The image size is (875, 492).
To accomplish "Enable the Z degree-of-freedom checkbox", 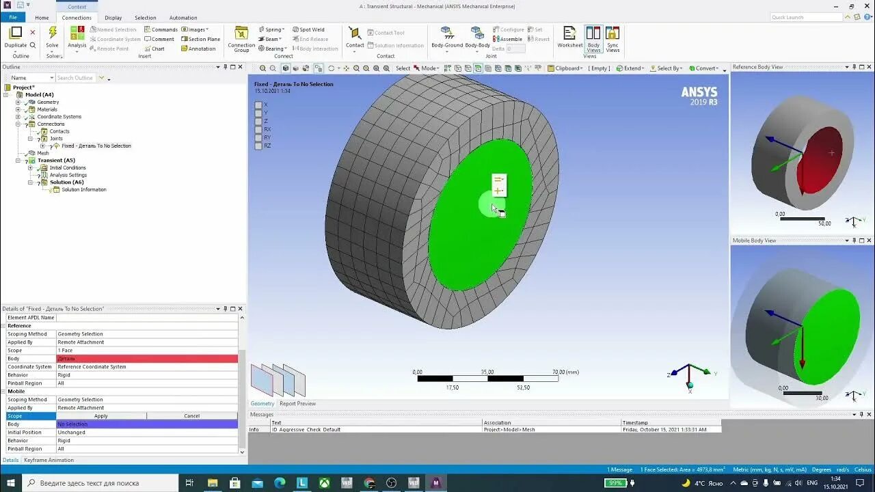I will [258, 121].
